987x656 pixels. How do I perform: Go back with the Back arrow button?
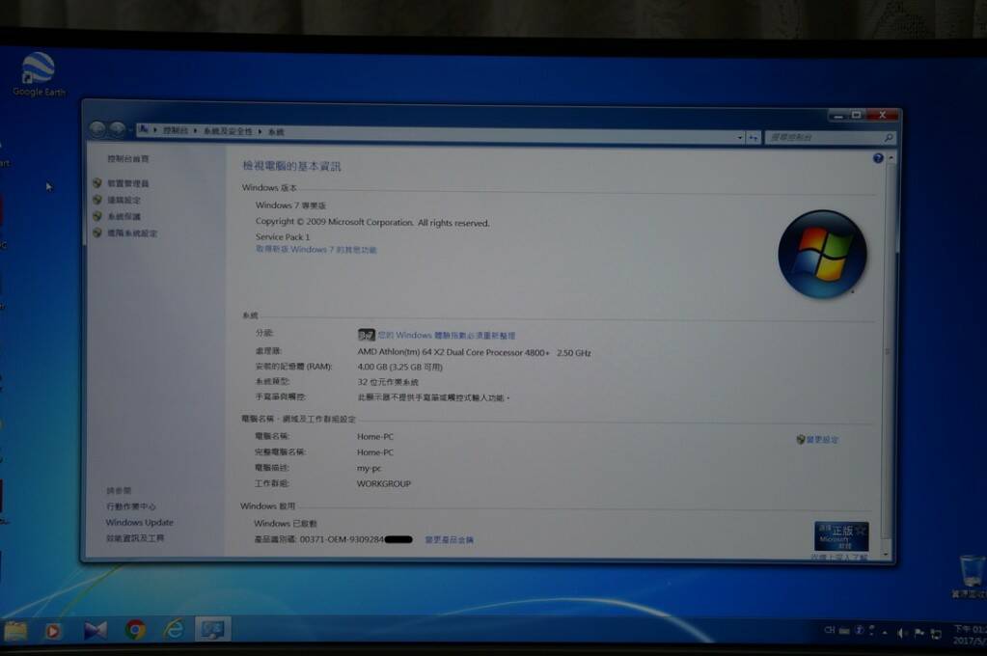point(97,129)
